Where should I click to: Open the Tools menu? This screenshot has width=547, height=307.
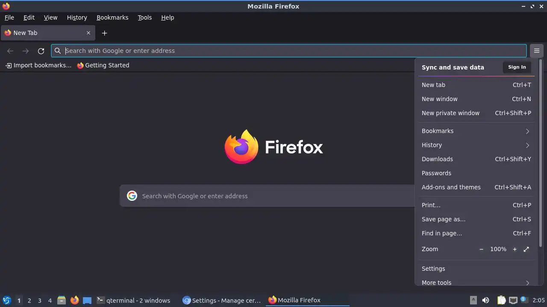pos(144,17)
